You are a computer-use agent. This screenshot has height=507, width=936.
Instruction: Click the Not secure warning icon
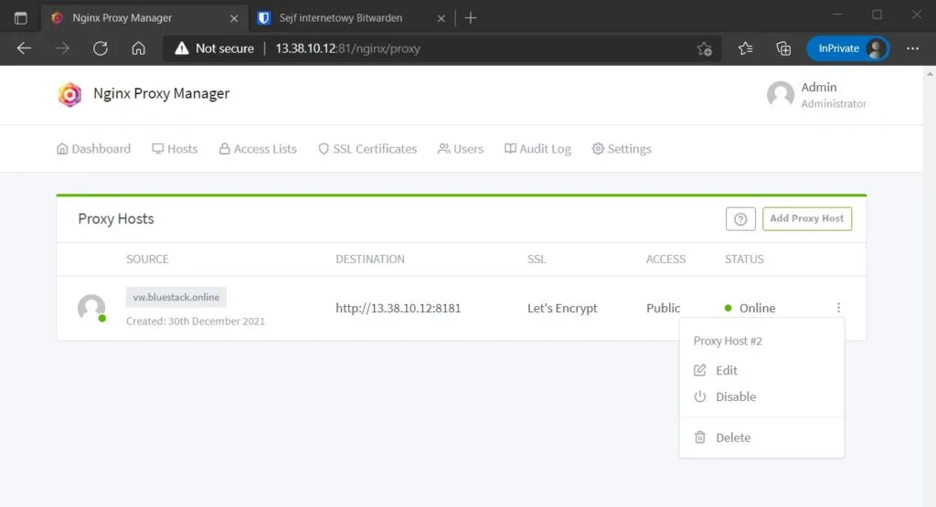click(x=182, y=48)
